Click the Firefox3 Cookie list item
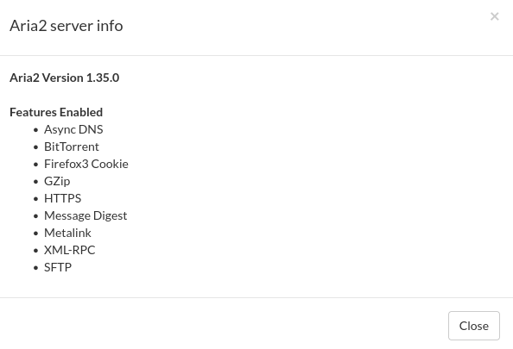The height and width of the screenshot is (349, 513). [x=86, y=164]
